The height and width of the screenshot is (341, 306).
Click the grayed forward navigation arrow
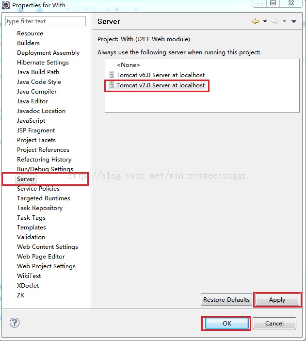click(274, 21)
